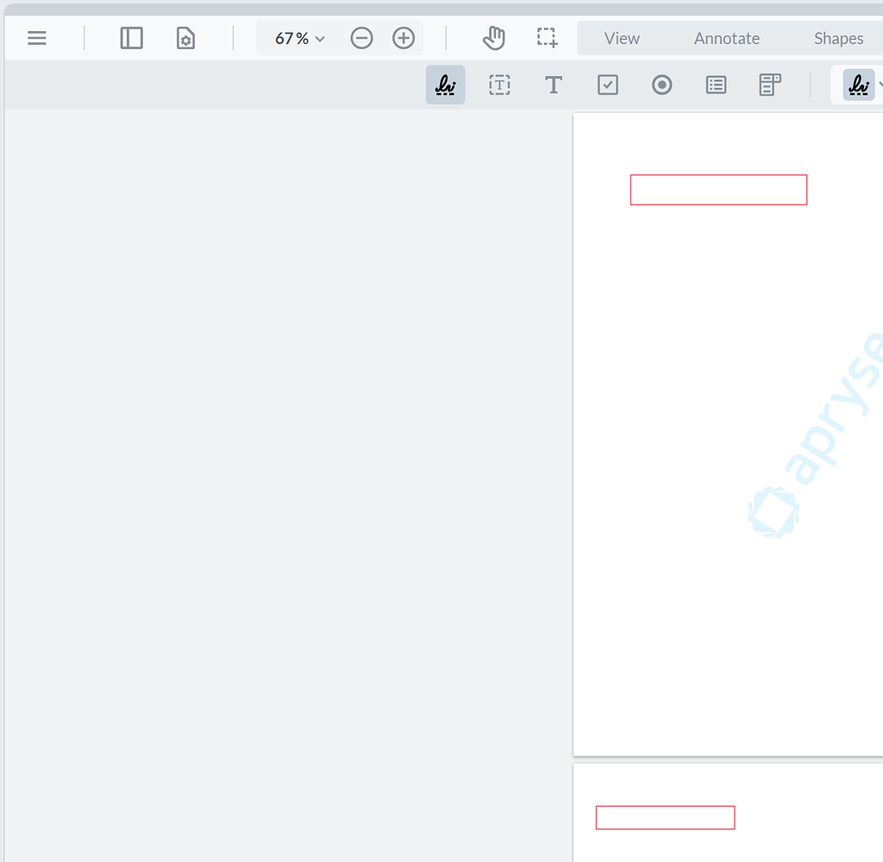Select the View ribbon item

(622, 38)
